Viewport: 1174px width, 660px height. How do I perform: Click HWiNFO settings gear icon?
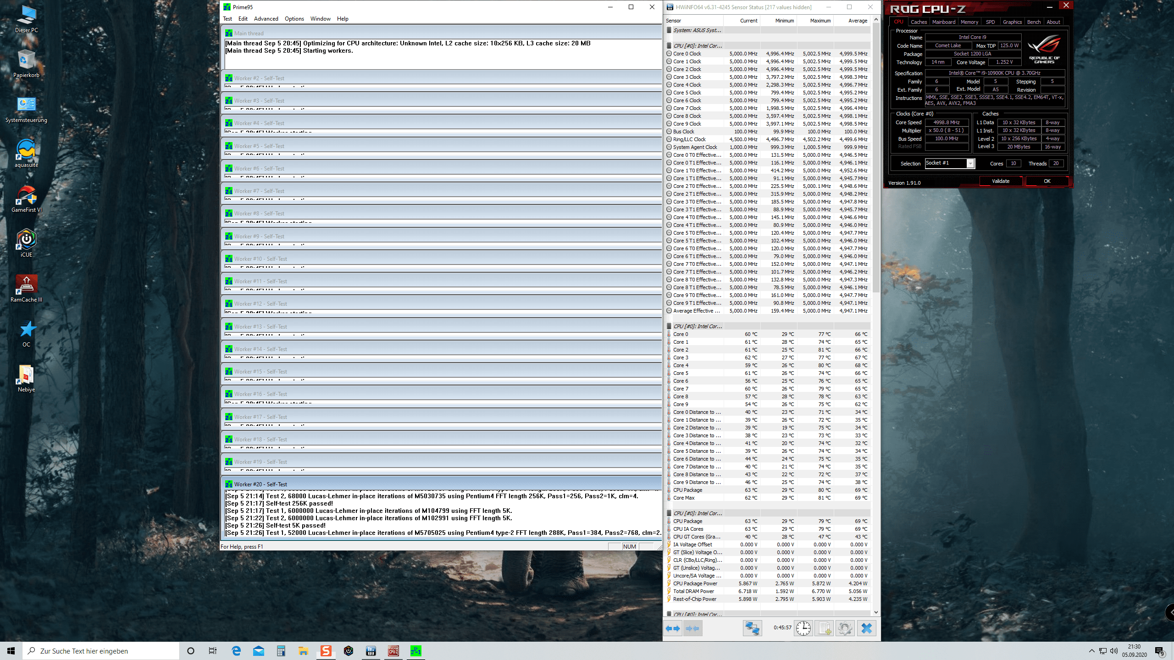tap(845, 628)
